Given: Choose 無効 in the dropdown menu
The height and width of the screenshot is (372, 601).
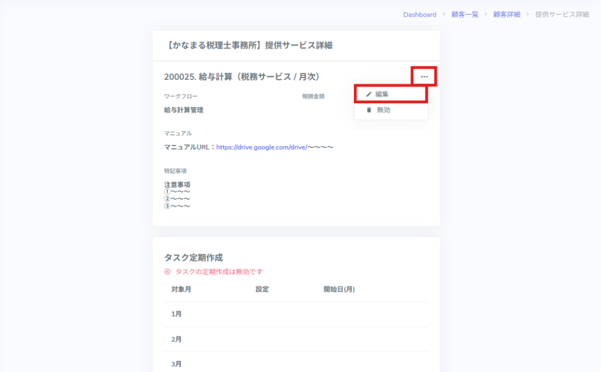Looking at the screenshot, I should [x=383, y=110].
